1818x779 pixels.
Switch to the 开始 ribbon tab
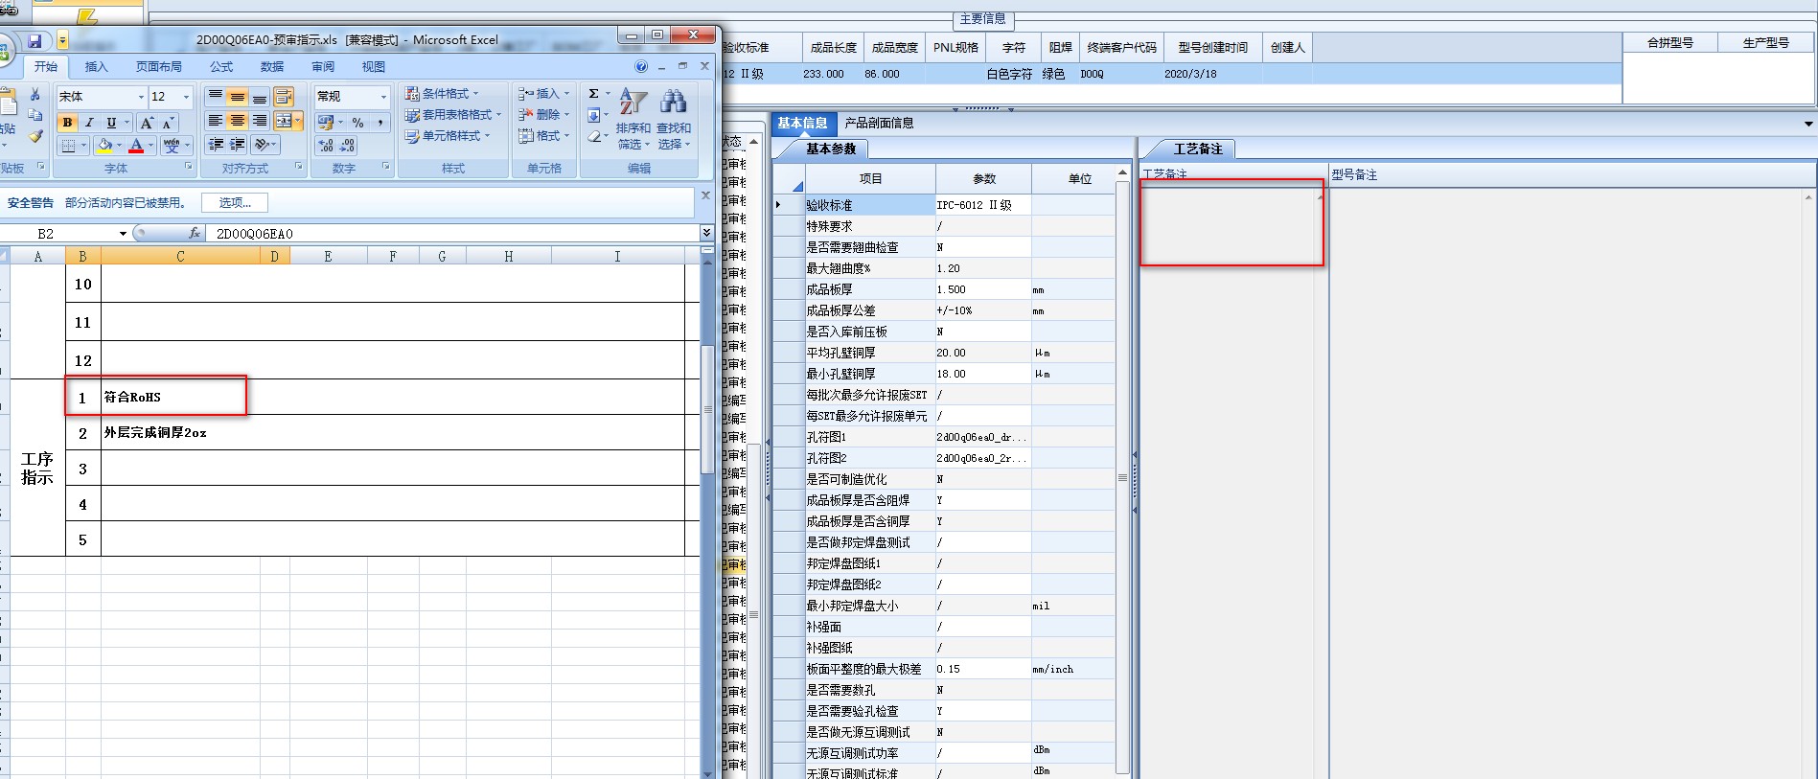pos(46,67)
